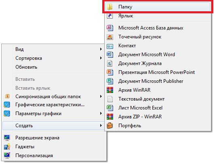
Task: Click the folder icon next to Папку
Action: (x=110, y=7)
